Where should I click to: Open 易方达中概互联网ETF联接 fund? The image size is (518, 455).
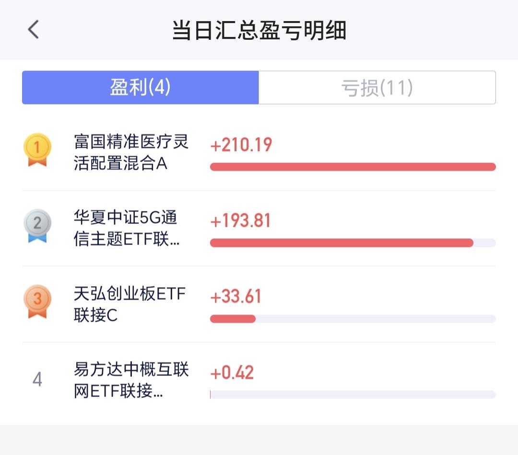pyautogui.click(x=131, y=380)
